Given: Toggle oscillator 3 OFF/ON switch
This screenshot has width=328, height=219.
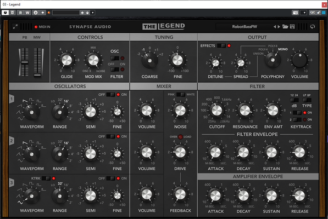Looking at the screenshot, I should pos(110,178).
